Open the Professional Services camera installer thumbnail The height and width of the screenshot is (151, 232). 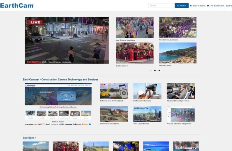tap(147, 91)
